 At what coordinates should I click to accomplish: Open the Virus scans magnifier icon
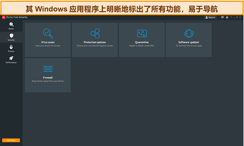coord(48,33)
